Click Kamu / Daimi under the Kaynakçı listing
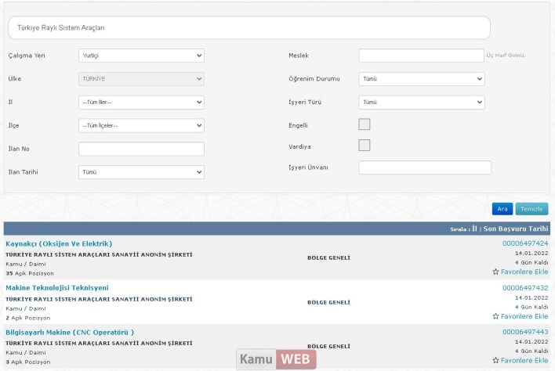Image resolution: width=555 pixels, height=371 pixels. 26,264
